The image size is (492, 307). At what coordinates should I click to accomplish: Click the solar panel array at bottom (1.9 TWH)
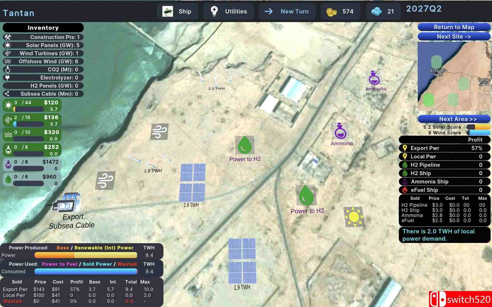pyautogui.click(x=242, y=261)
